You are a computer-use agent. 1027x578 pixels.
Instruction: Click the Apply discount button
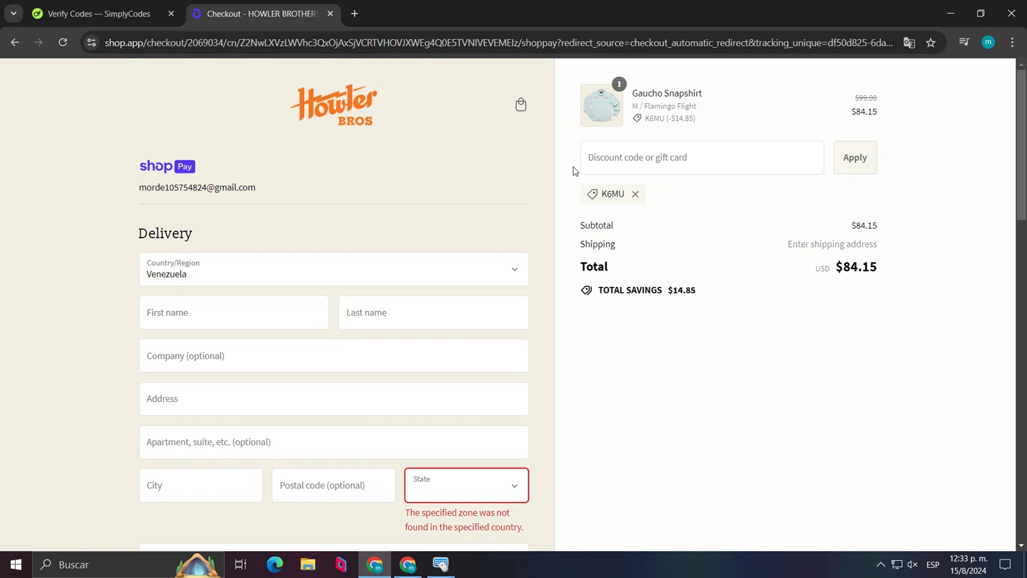(854, 158)
